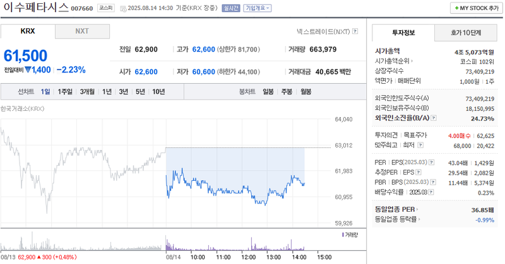This screenshot has height=264, width=505.
Task: Click help icon beside 52주최고 최저
Action: tap(420, 146)
